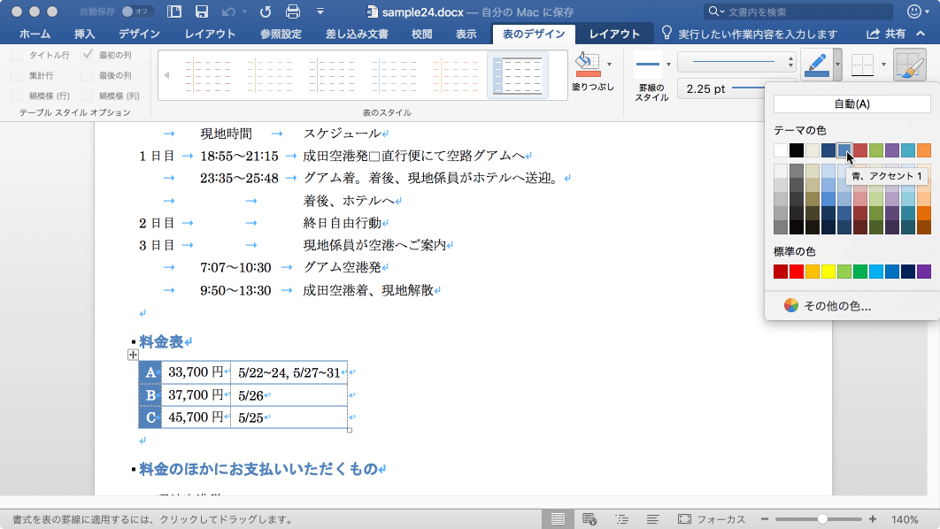Open the Pen Color dropdown arrow
This screenshot has width=940, height=529.
click(x=837, y=64)
